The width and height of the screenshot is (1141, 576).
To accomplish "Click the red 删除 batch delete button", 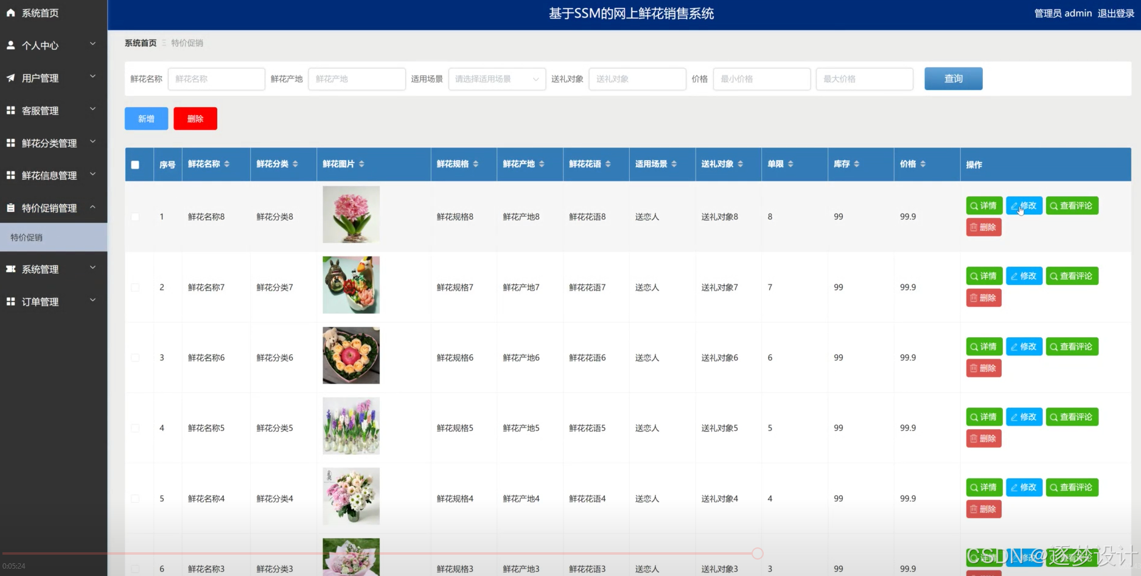I will [x=195, y=119].
